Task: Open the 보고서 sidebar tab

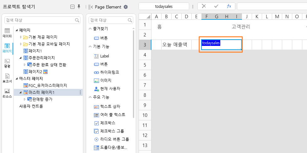Action: point(7,79)
